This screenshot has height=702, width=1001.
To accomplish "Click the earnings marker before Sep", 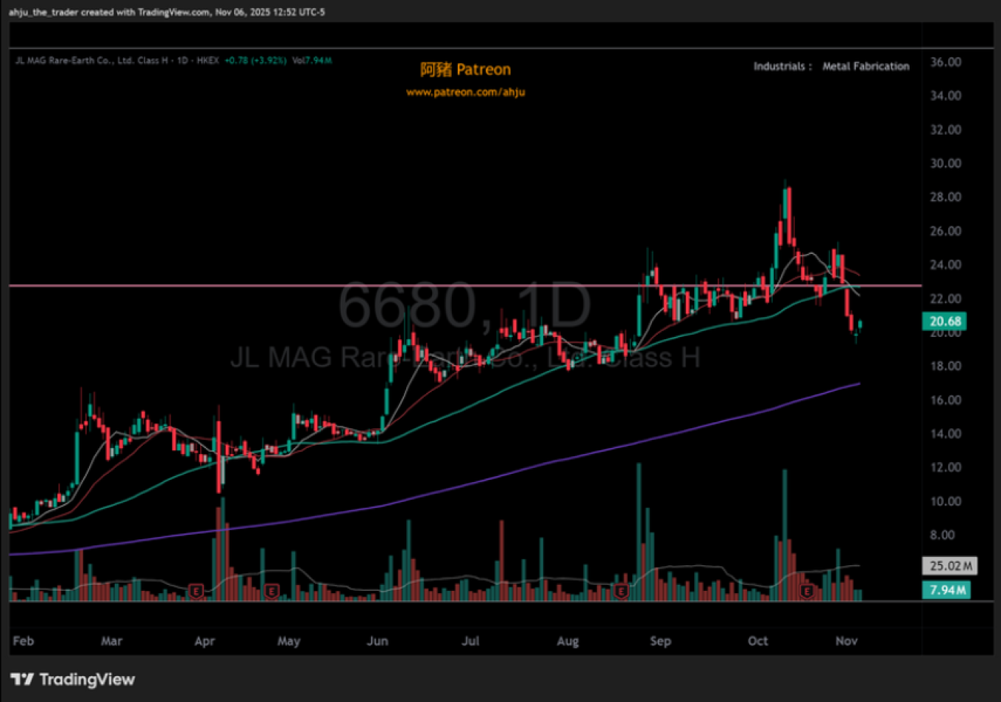I will click(x=621, y=591).
